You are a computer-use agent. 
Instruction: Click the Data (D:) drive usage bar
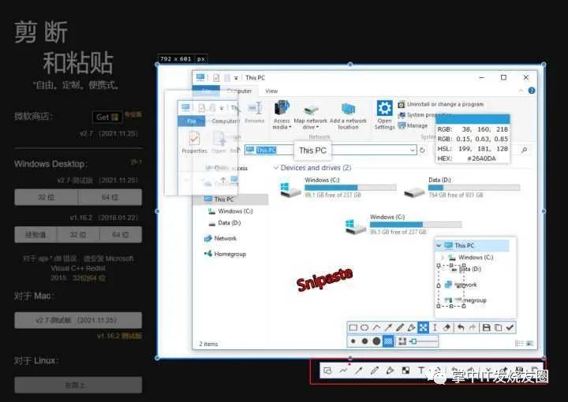point(474,188)
